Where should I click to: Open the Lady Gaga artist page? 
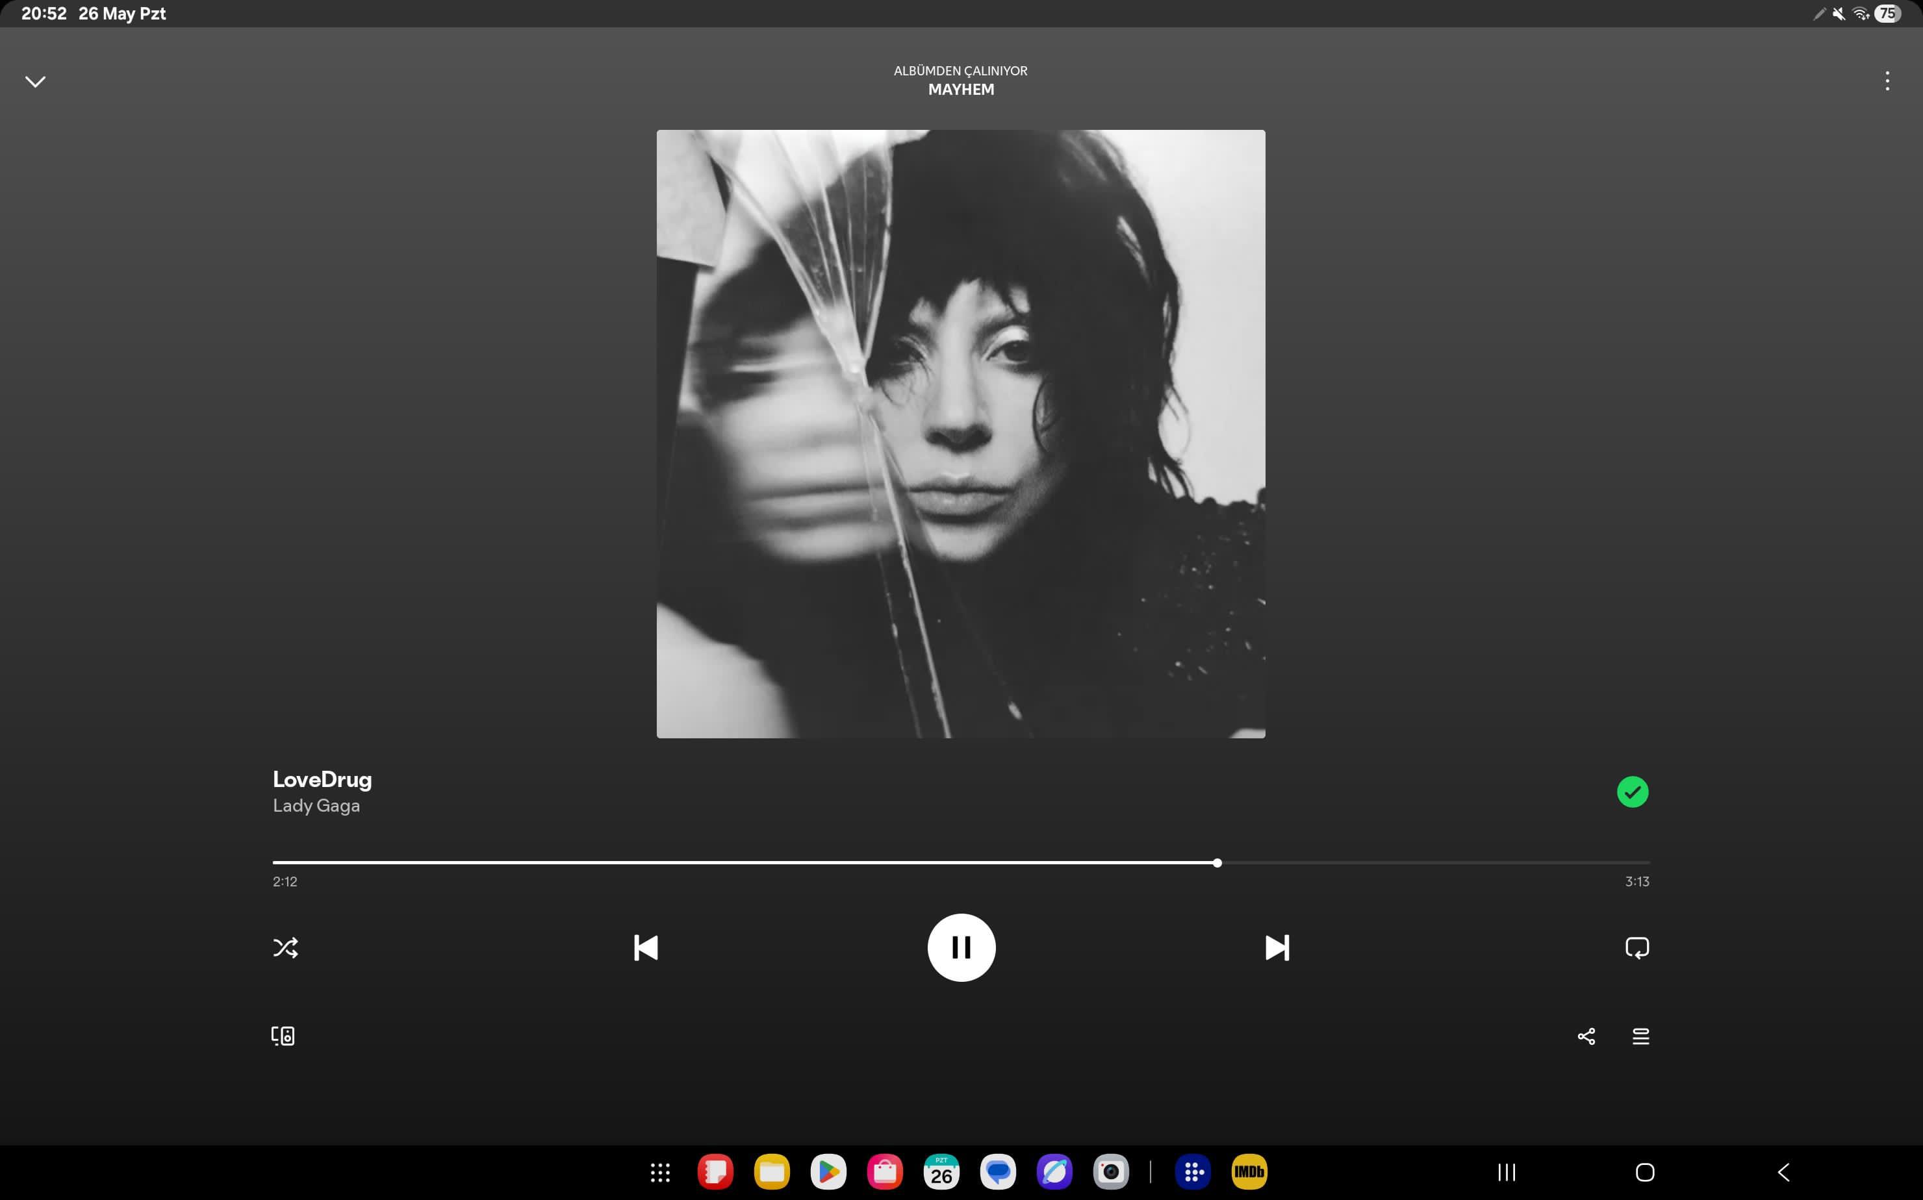tap(316, 806)
